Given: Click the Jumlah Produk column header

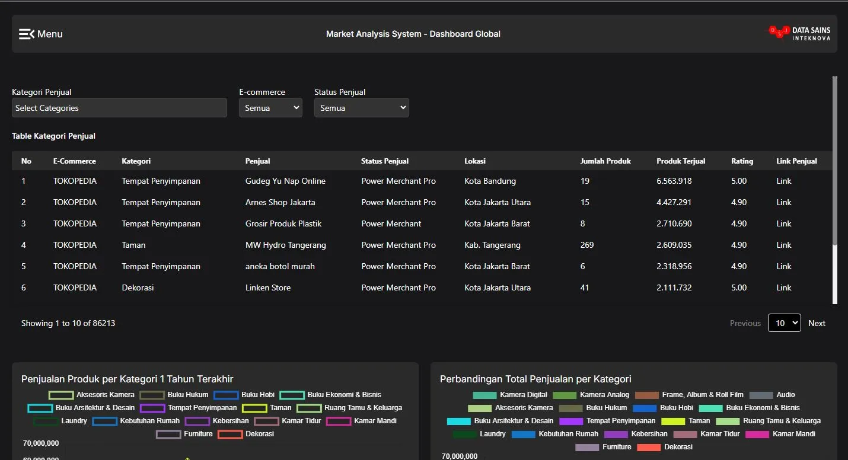Looking at the screenshot, I should 605,161.
